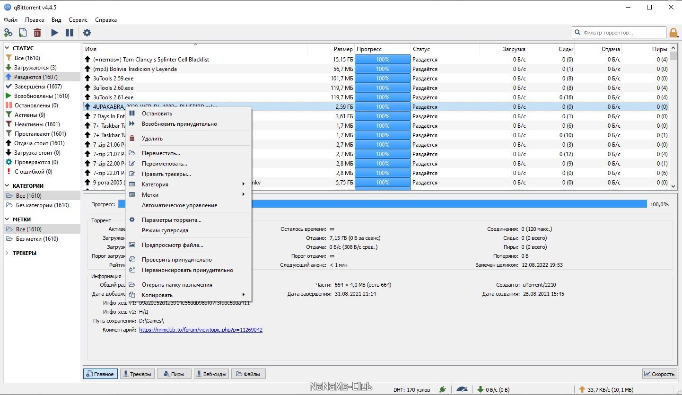The image size is (682, 395).
Task: Toggle Автоматическое управление in context menu
Action: [188, 205]
